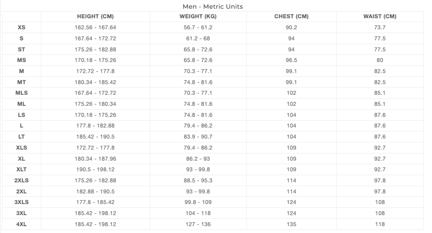Select the 3XLS size row label
This screenshot has height=233, width=432.
pos(22,202)
